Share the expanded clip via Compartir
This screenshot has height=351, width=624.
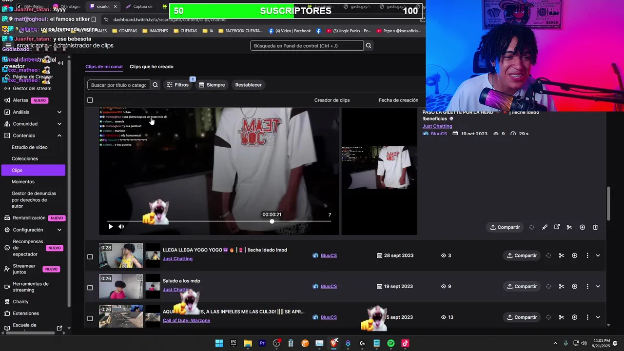click(505, 227)
